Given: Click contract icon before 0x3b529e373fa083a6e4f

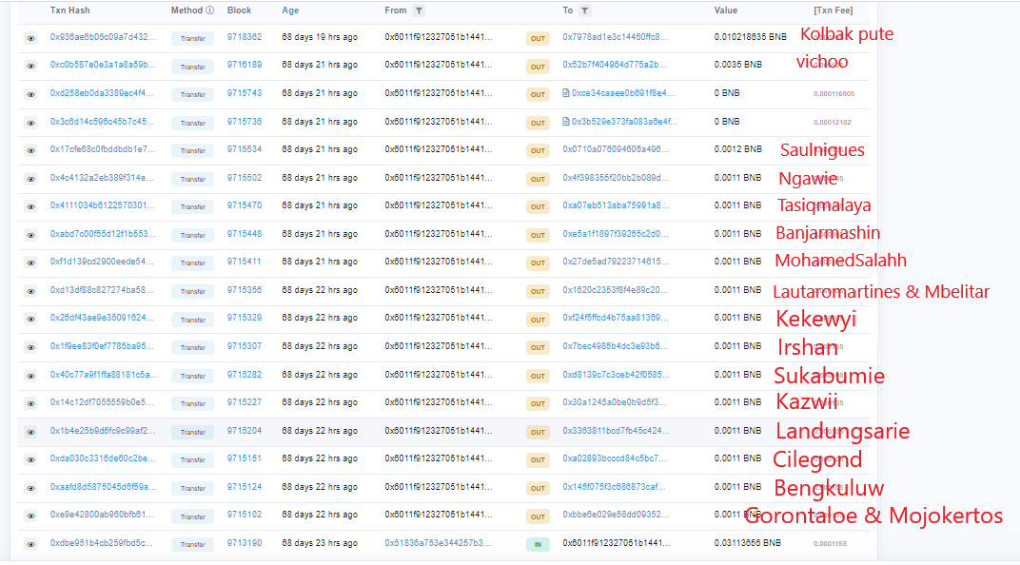Looking at the screenshot, I should tap(566, 122).
